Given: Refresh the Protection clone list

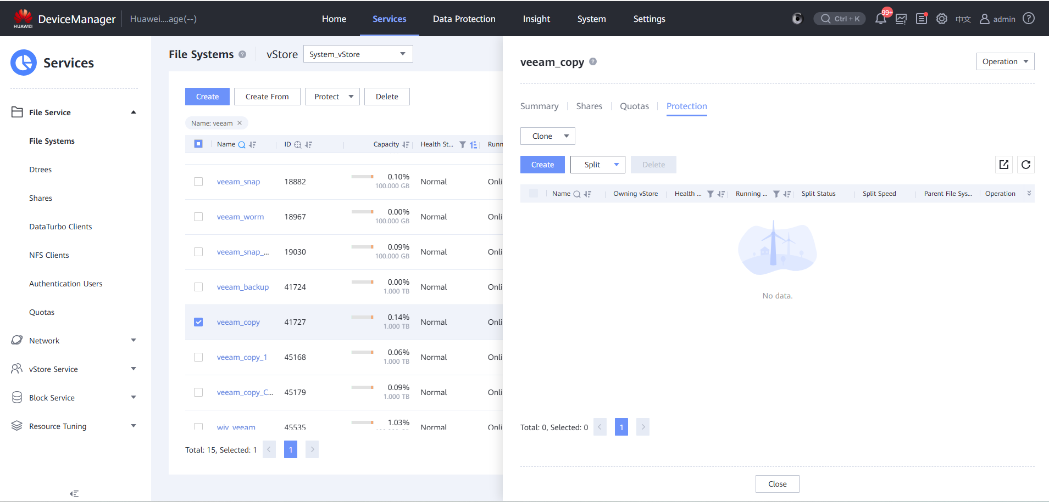Looking at the screenshot, I should (1025, 165).
